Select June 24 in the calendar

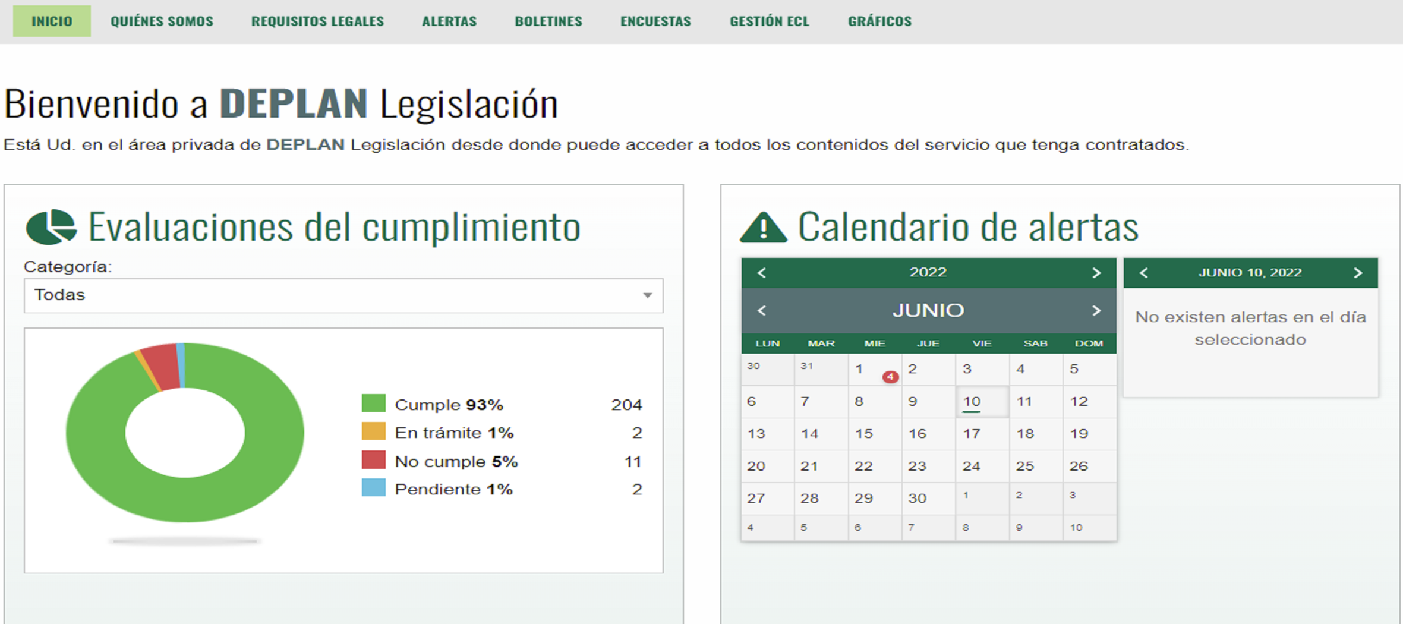pyautogui.click(x=982, y=466)
